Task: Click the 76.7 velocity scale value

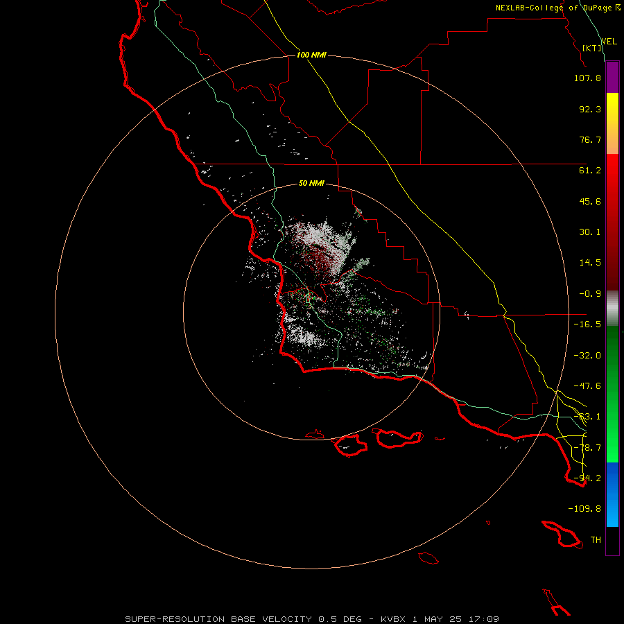Action: [x=590, y=139]
